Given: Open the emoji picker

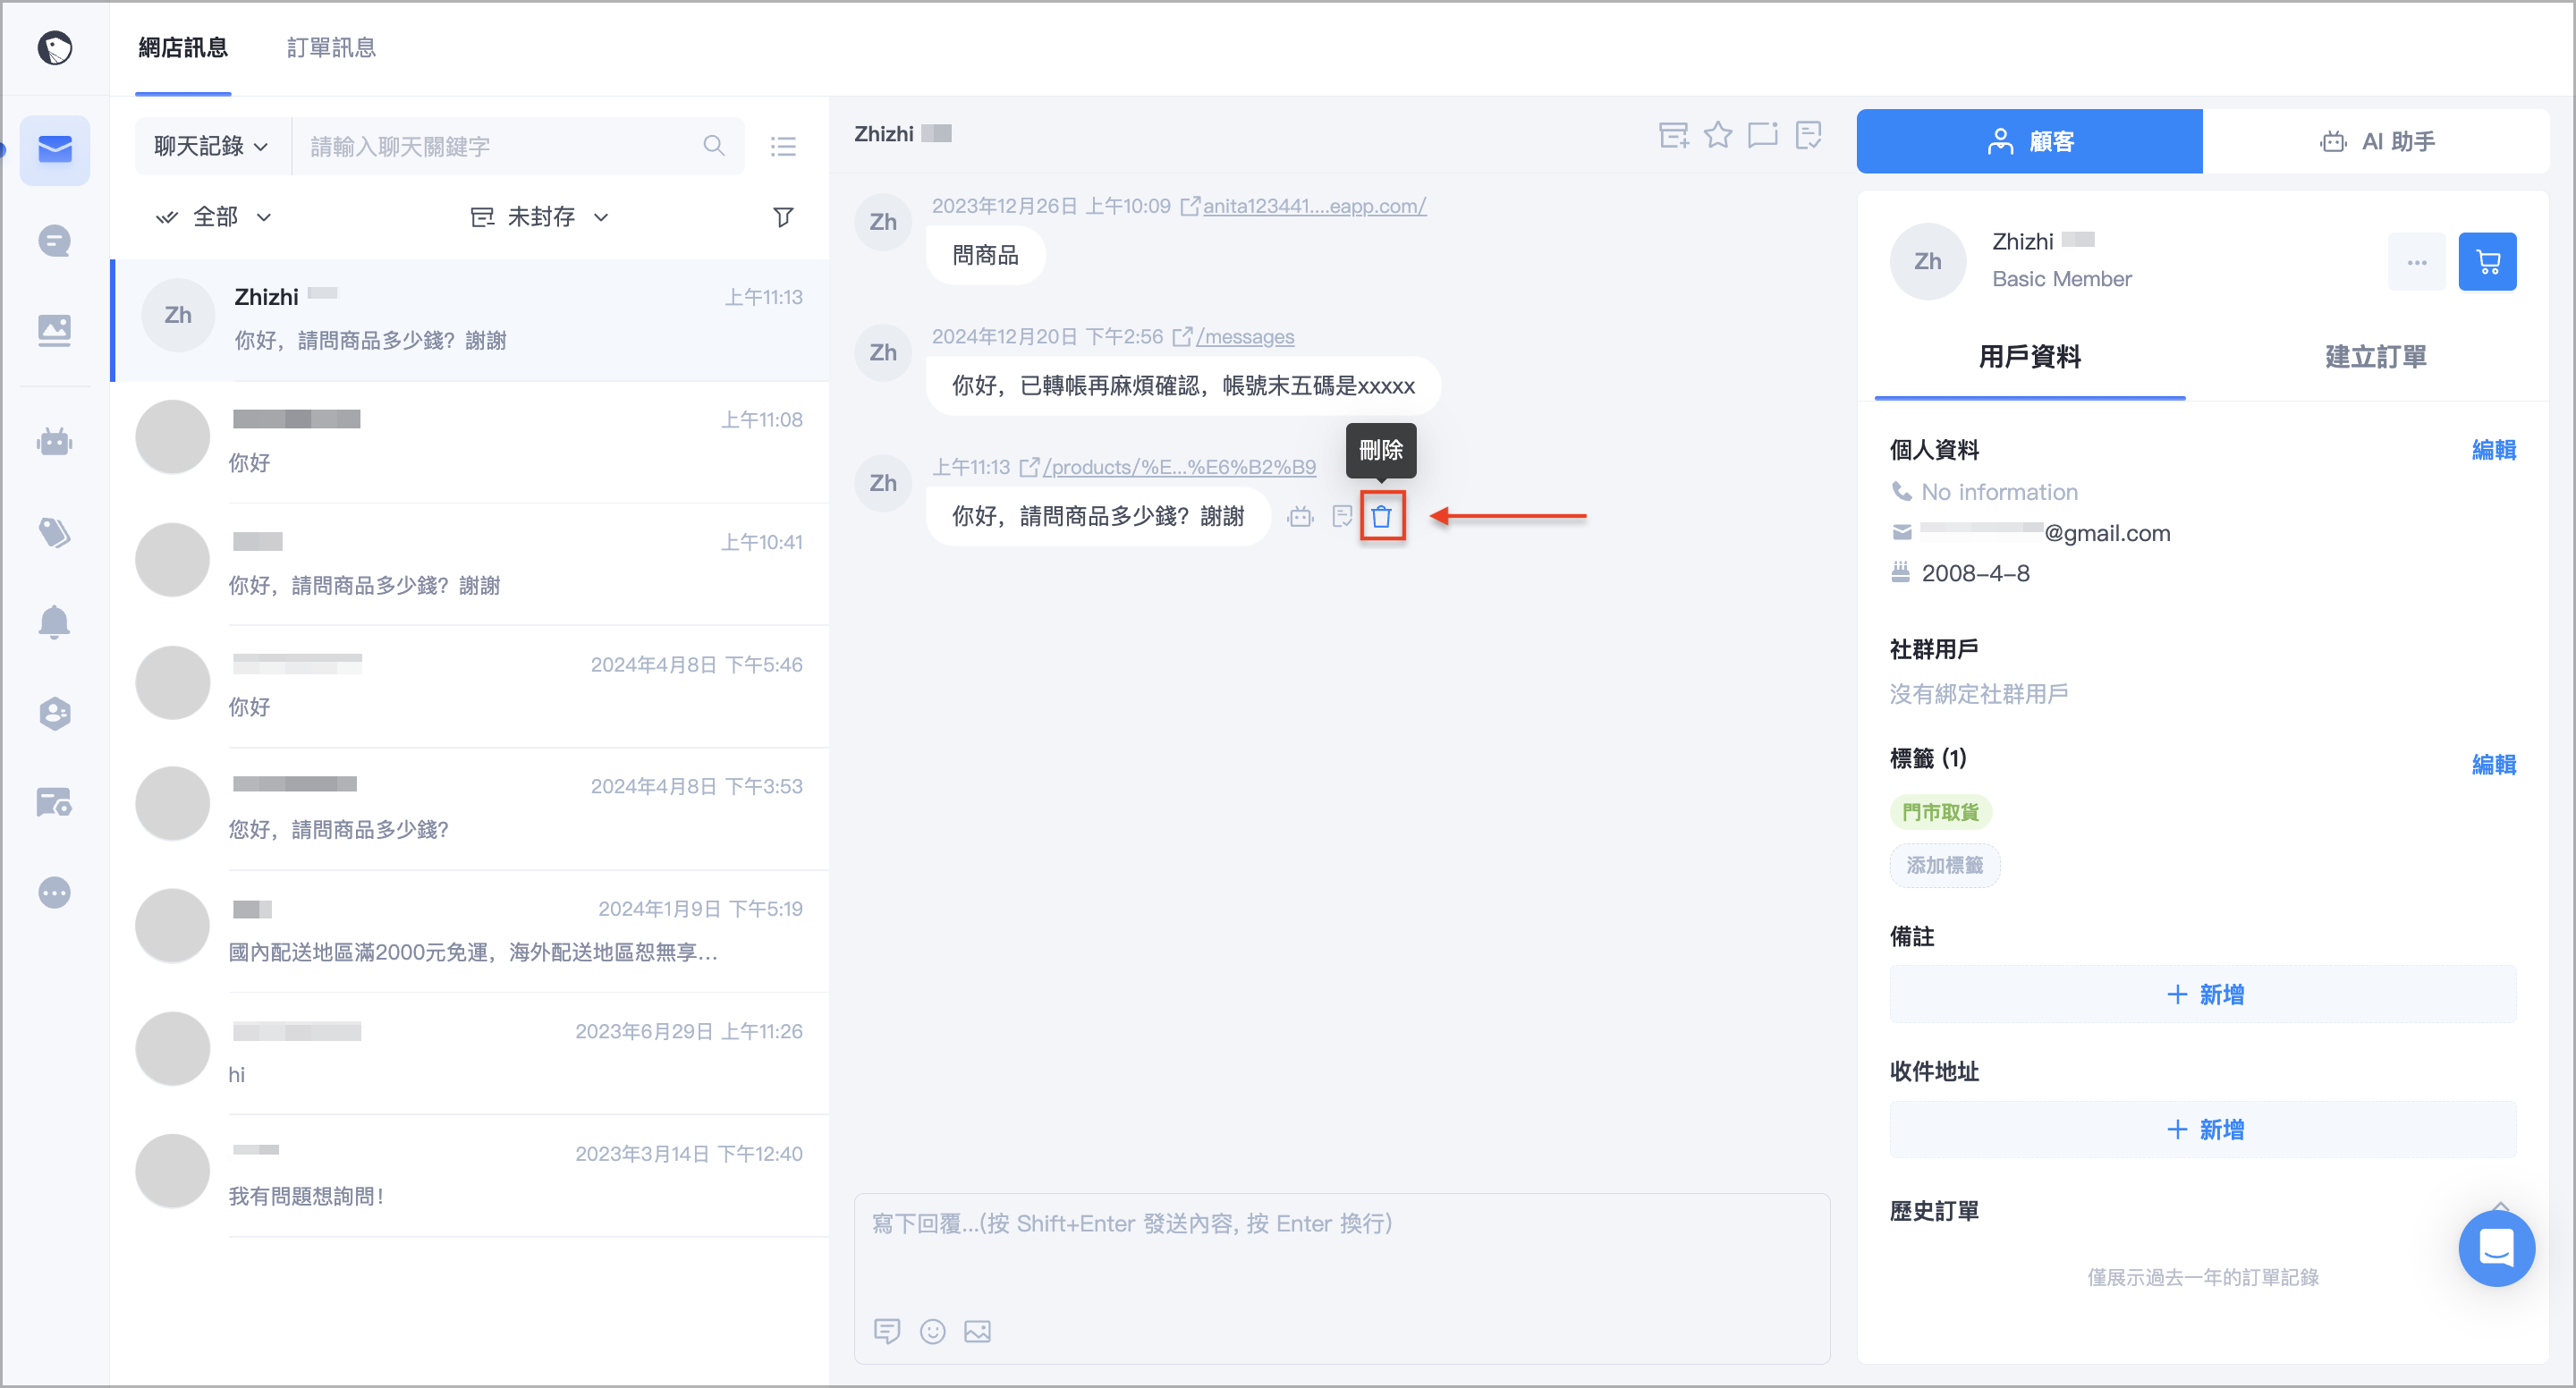Looking at the screenshot, I should [932, 1331].
